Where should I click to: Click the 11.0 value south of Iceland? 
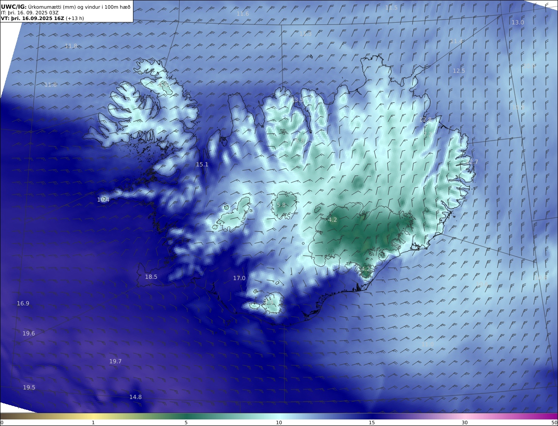(x=428, y=345)
